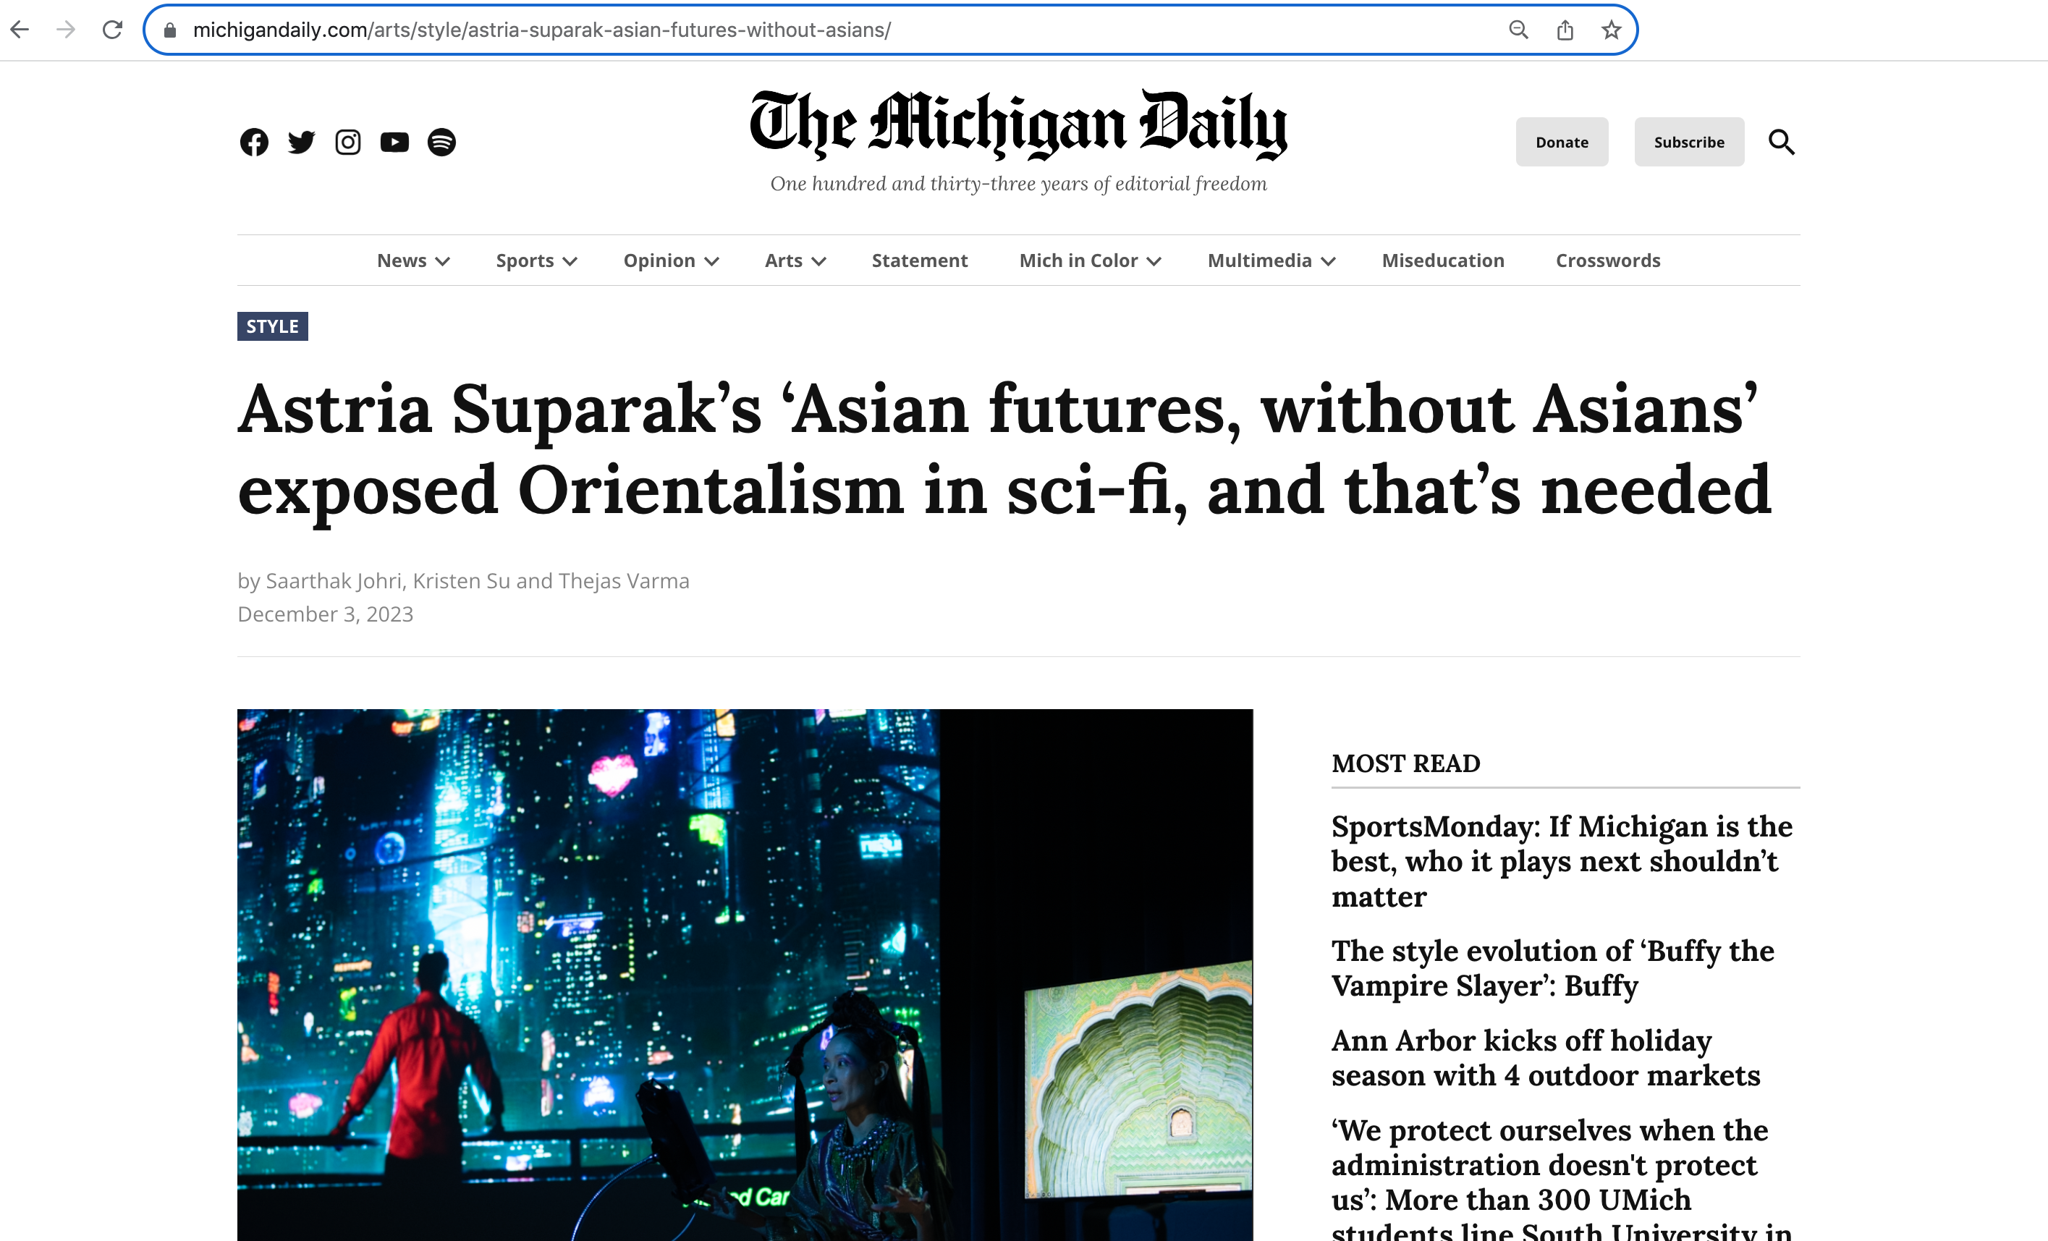Expand the Mich in Color dropdown
The height and width of the screenshot is (1241, 2048).
coord(1090,261)
